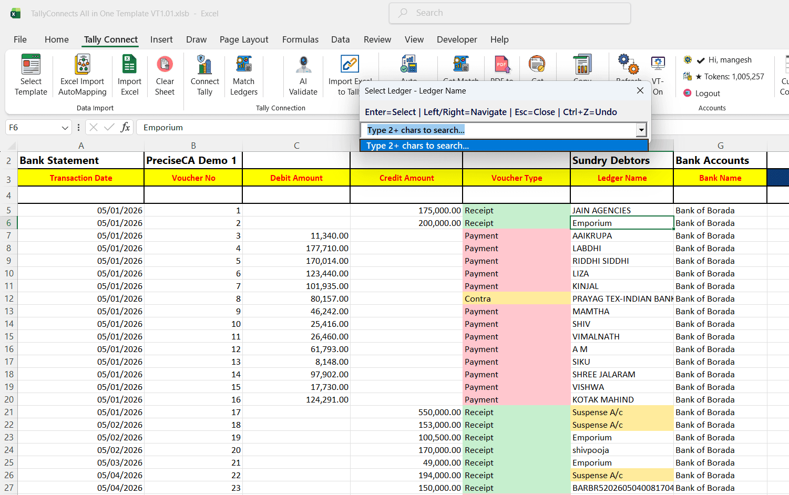The height and width of the screenshot is (495, 789).
Task: Expand the Name Box dropdown
Action: [x=65, y=128]
